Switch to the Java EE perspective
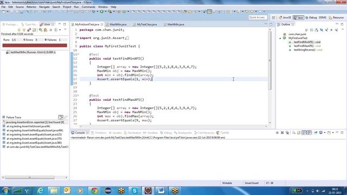The image size is (347, 195). click(285, 17)
